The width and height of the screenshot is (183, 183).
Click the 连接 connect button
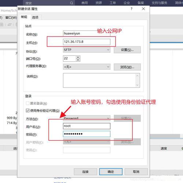tap(85, 172)
